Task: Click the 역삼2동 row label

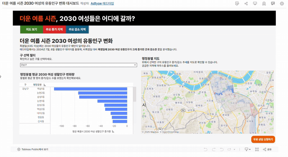Action: click(x=41, y=109)
